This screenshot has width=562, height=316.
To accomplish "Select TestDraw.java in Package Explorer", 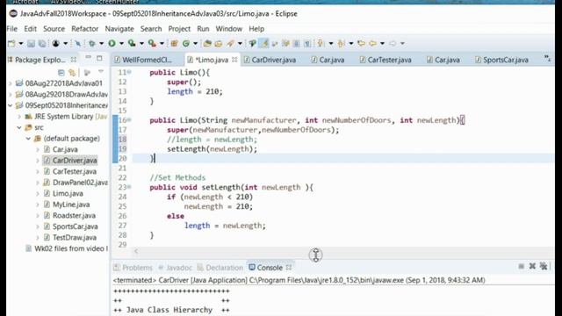I will (74, 238).
